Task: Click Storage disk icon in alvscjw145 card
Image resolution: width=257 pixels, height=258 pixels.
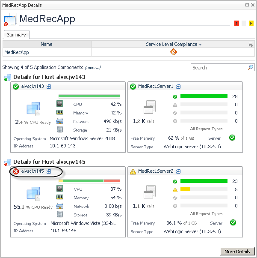Action: click(x=60, y=214)
